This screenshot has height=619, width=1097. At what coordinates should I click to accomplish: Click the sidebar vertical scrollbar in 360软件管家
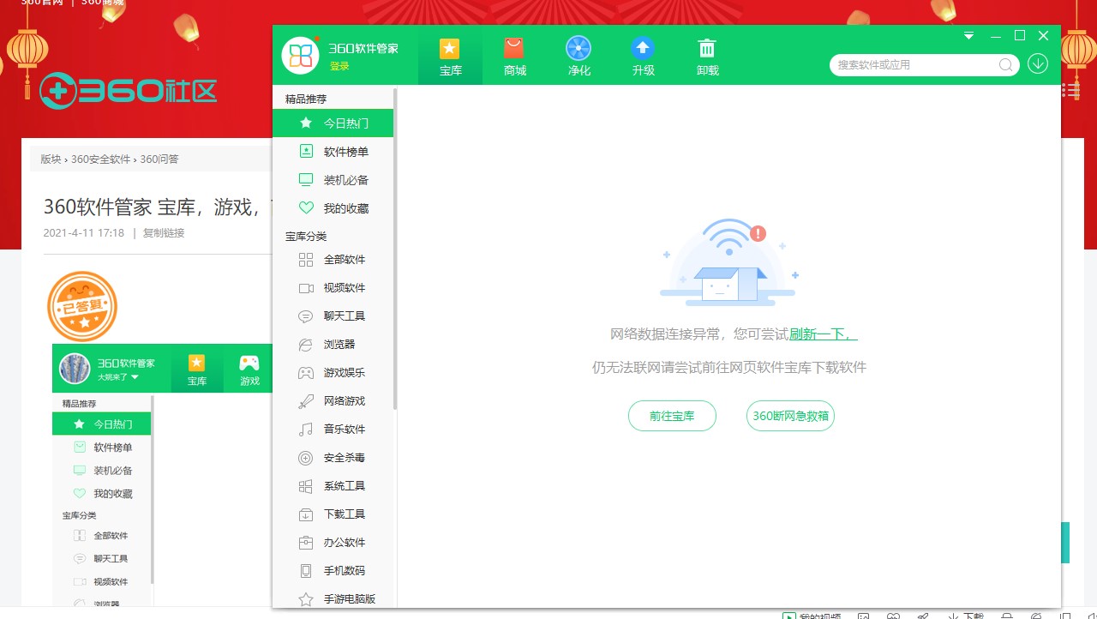pos(395,249)
